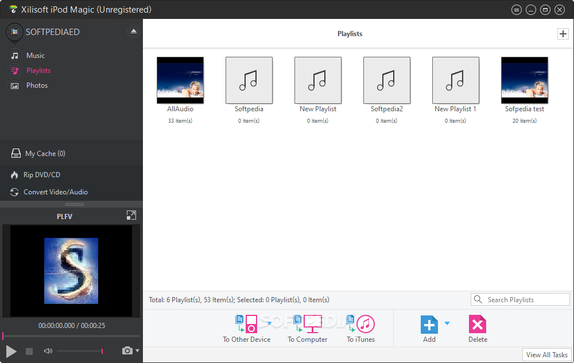Expand the To Other Device dropdown arrow
The width and height of the screenshot is (574, 363).
click(269, 323)
